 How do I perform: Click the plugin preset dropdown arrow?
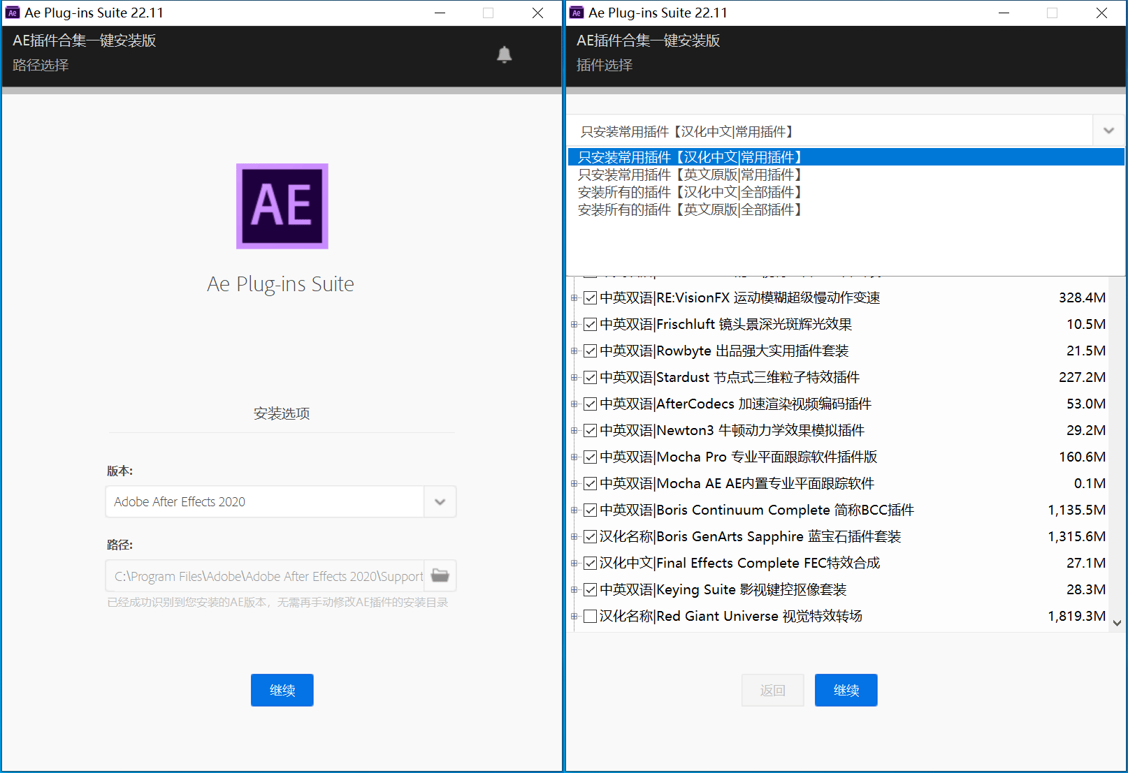pos(1108,131)
